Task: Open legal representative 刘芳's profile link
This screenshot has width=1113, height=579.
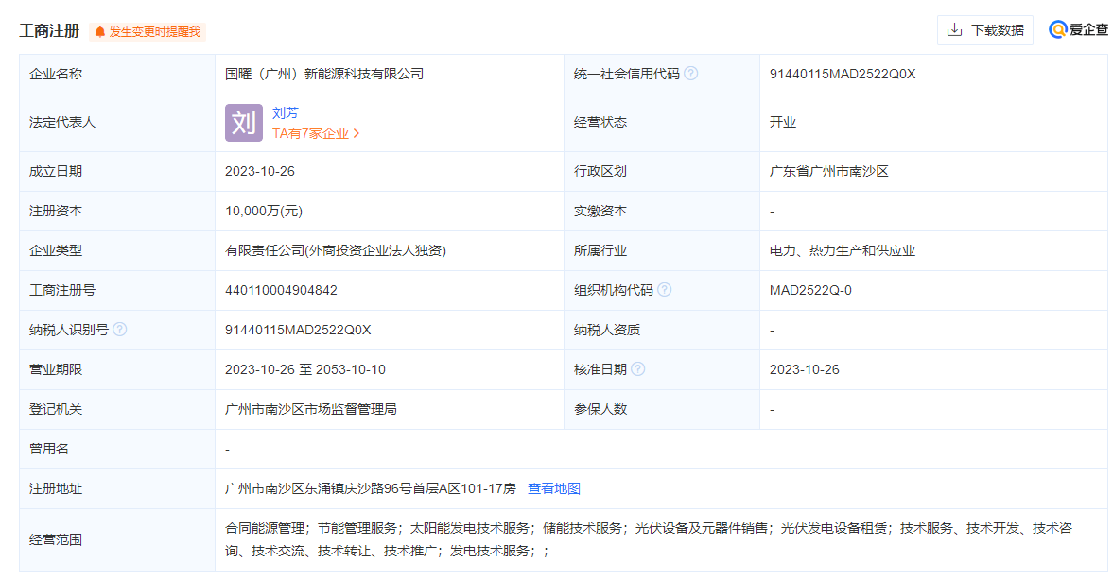Action: [285, 112]
